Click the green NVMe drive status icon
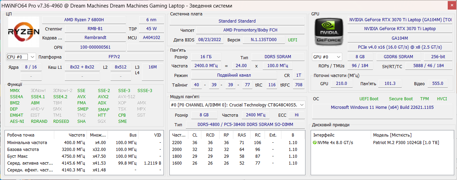Screen dimensions: 457x180 pyautogui.click(x=315, y=143)
